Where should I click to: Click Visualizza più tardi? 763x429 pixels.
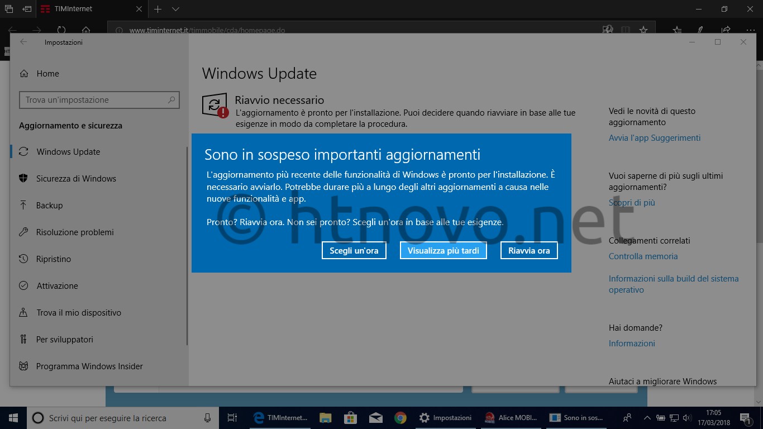[x=443, y=250]
